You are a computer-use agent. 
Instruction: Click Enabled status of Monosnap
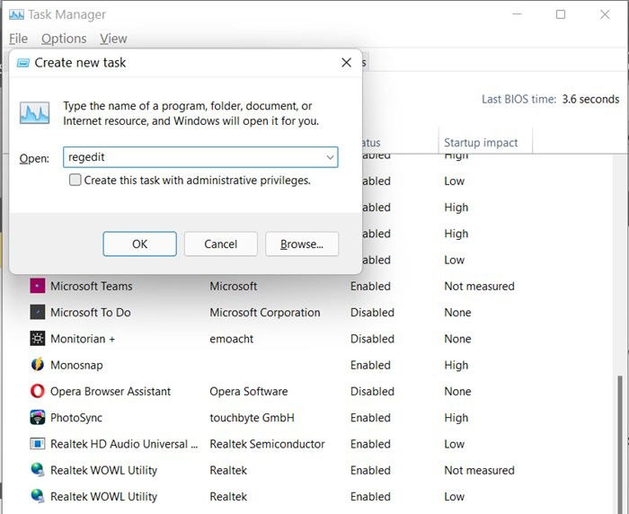[x=370, y=365]
